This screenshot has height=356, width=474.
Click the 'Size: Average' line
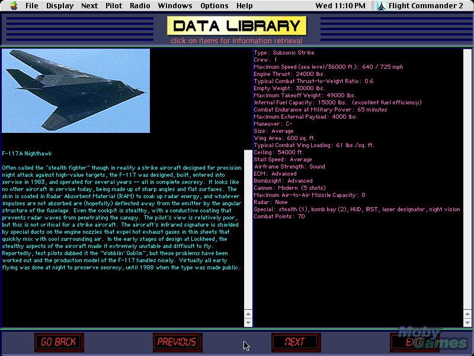tap(274, 131)
